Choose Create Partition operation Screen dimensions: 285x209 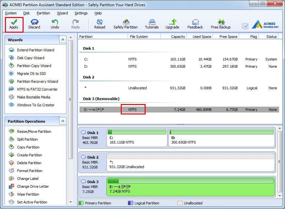[26, 155]
